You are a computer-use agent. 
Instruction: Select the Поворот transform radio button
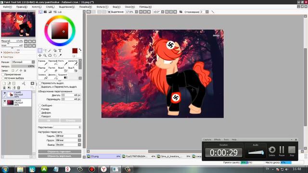39,116
